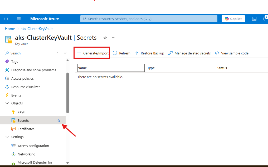The width and height of the screenshot is (268, 167).
Task: Select Keys under Objects
Action: tap(21, 112)
